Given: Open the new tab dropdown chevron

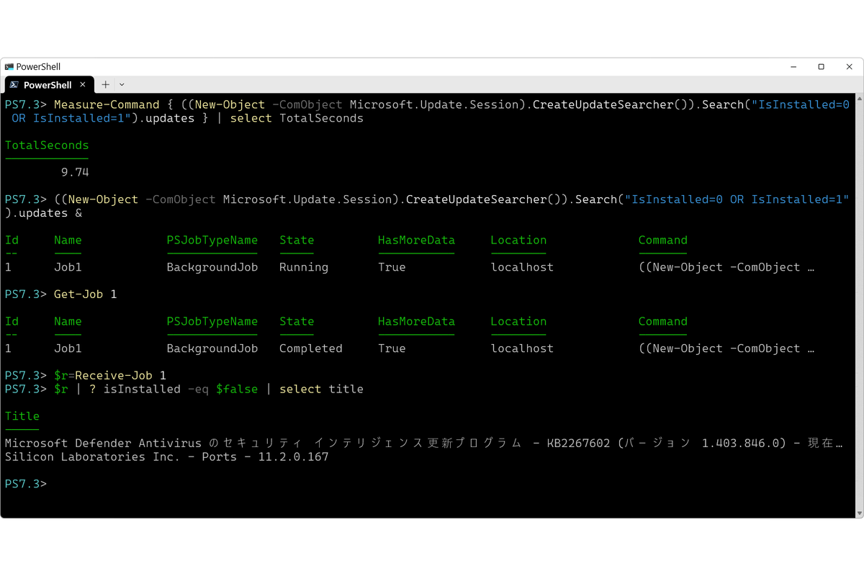Looking at the screenshot, I should [121, 84].
